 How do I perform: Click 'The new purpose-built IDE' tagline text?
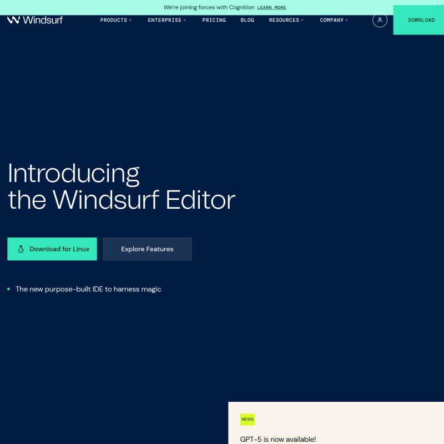point(88,289)
